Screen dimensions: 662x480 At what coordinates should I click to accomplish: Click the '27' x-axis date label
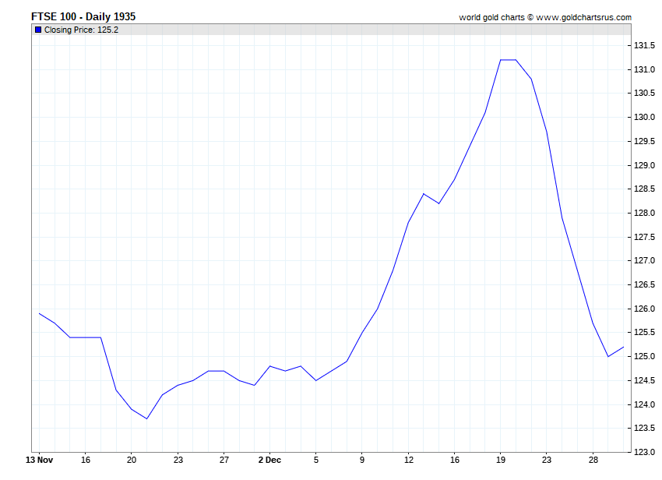224,460
